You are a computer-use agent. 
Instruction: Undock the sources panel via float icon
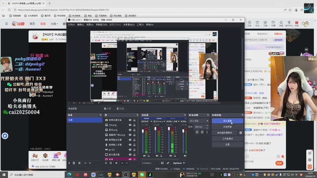tap(137, 115)
